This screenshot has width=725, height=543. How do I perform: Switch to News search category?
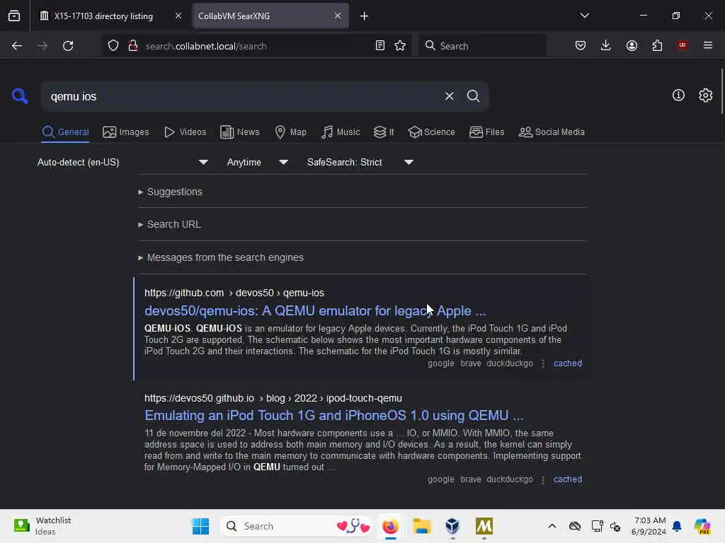click(x=239, y=132)
